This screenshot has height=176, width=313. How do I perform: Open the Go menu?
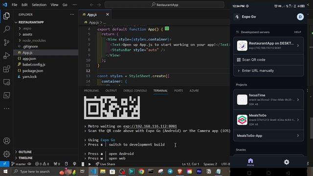(65, 5)
